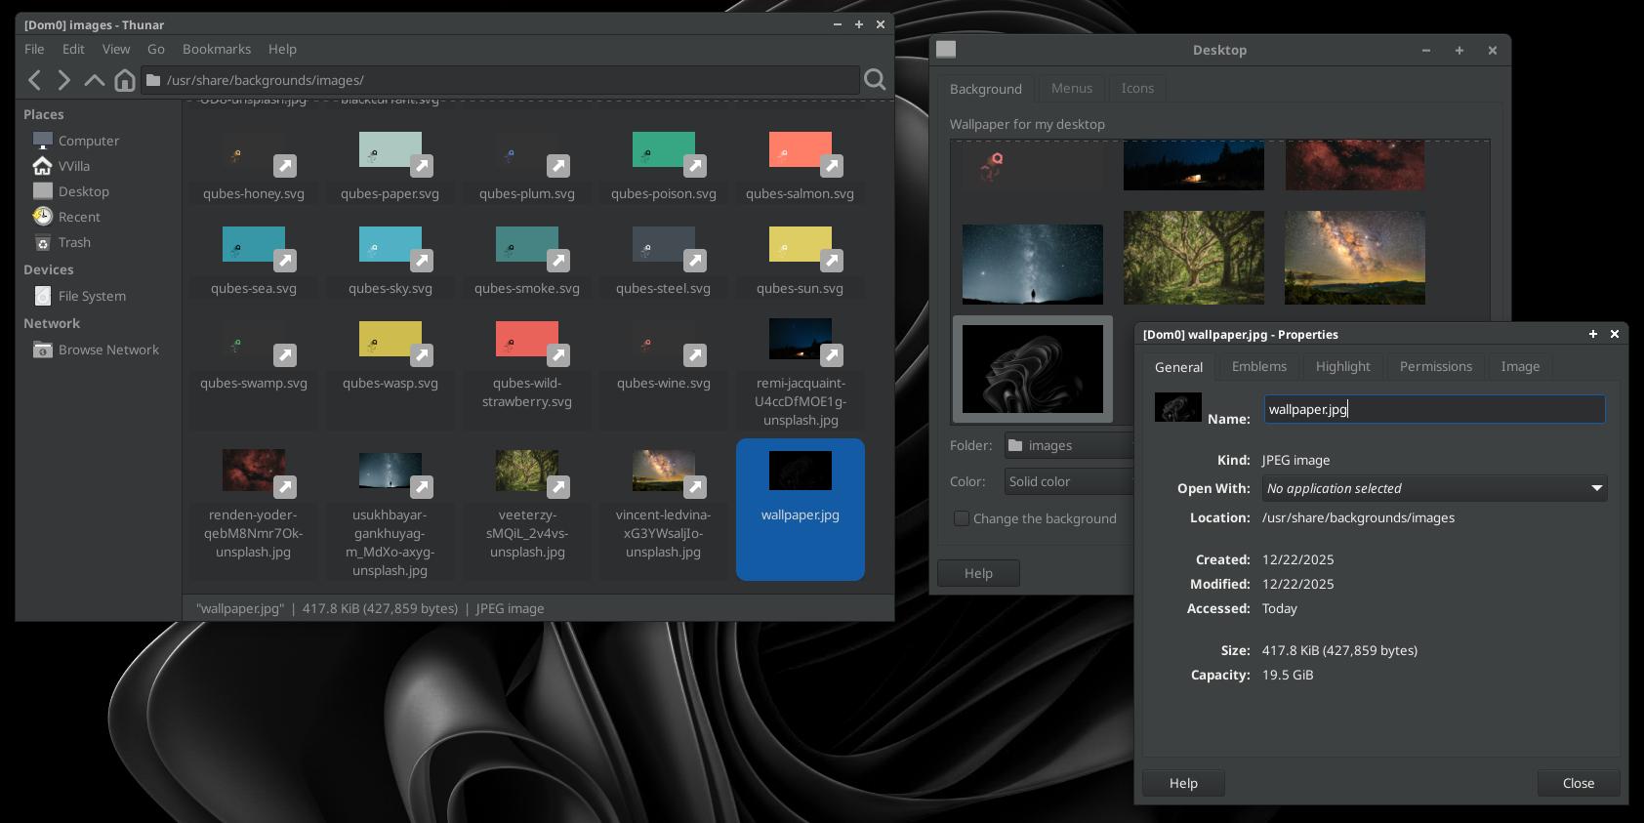
Task: Open the Folder images dropdown
Action: 1069,445
